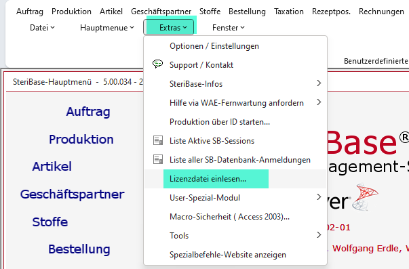Click the Support / Kontakt speech bubble icon

coord(157,64)
